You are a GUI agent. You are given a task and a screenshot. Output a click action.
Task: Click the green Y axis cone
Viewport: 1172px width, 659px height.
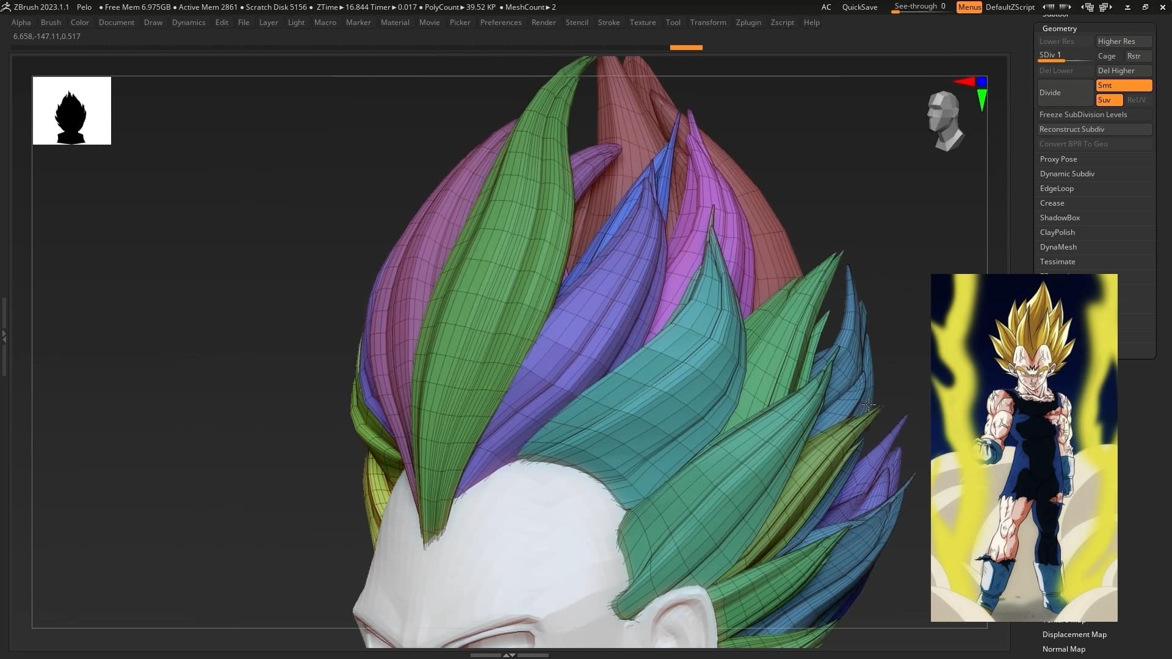(982, 100)
